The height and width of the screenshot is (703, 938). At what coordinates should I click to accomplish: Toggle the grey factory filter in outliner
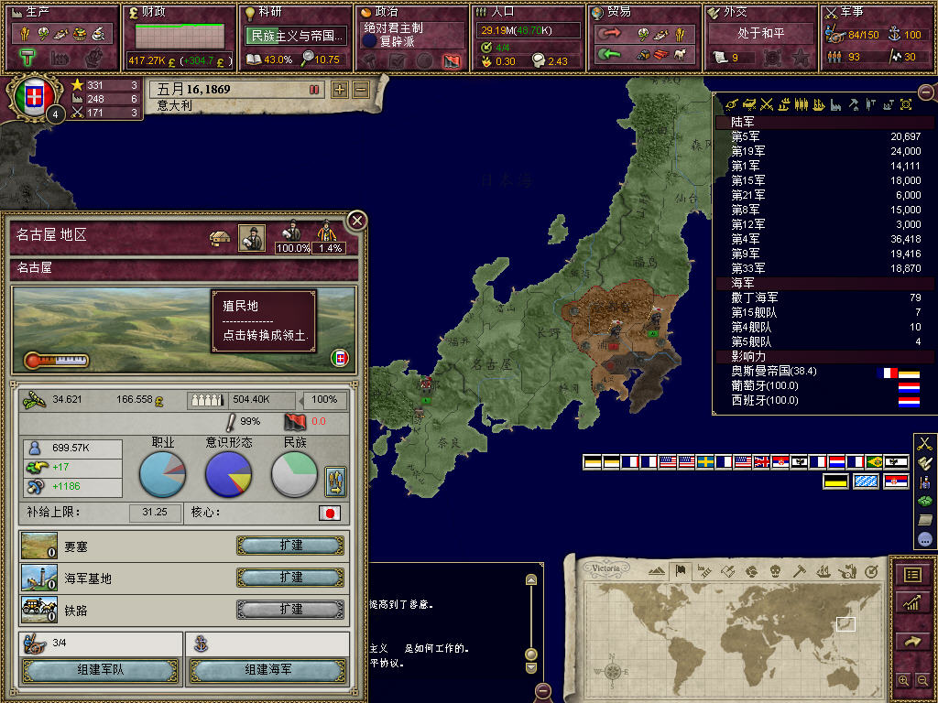[x=835, y=105]
